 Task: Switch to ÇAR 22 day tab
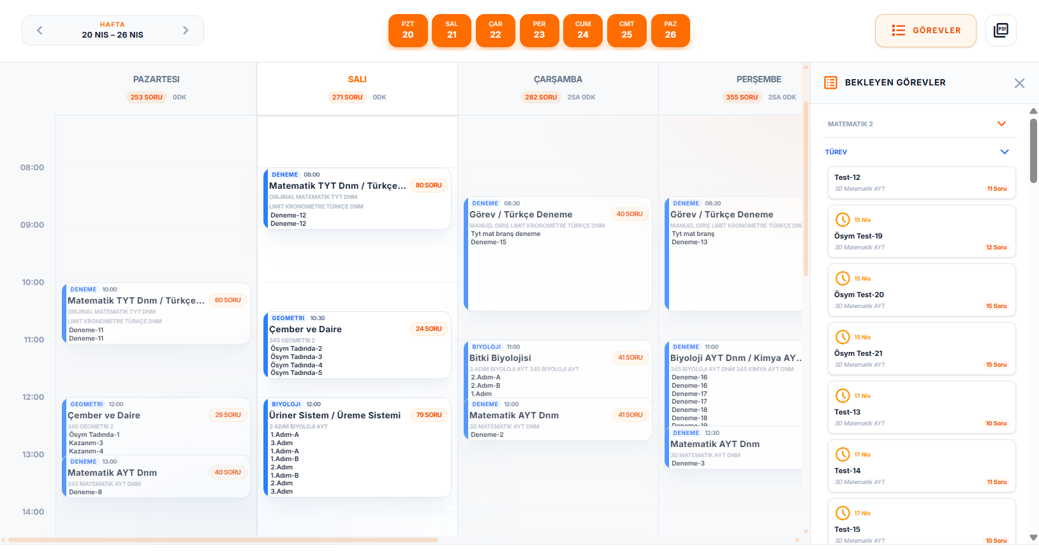click(x=495, y=31)
